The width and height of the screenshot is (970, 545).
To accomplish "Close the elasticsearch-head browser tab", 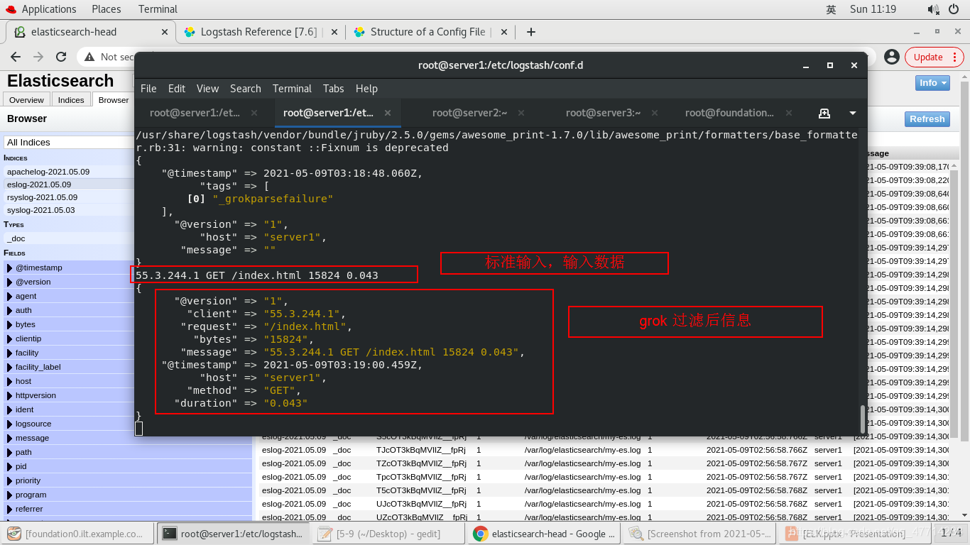I will click(x=165, y=32).
